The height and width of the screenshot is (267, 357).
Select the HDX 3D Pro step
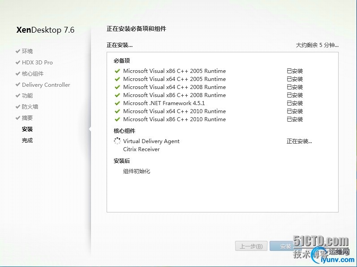tap(37, 63)
